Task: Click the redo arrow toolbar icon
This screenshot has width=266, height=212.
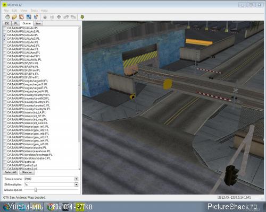Action: tap(73, 17)
